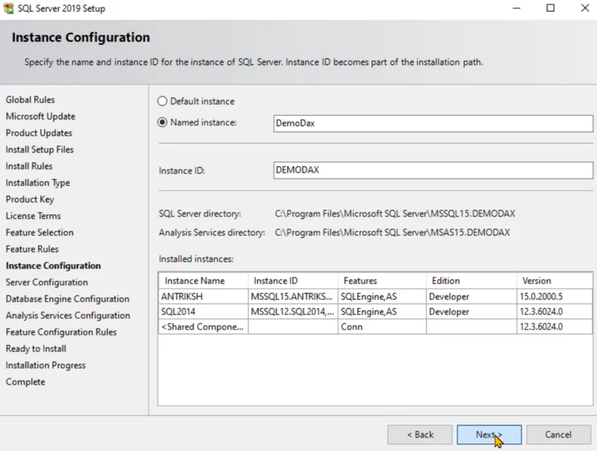This screenshot has height=451, width=597.
Task: Click version 15.0.2000.5 cell
Action: pos(555,296)
